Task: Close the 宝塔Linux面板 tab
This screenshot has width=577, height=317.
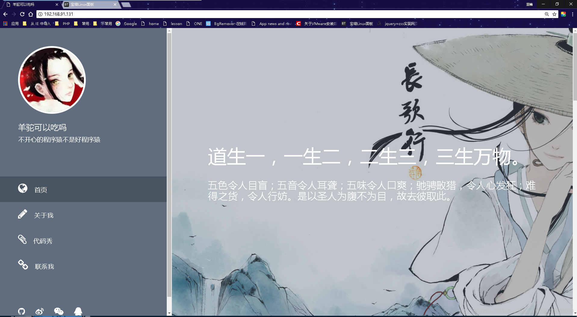Action: [115, 5]
